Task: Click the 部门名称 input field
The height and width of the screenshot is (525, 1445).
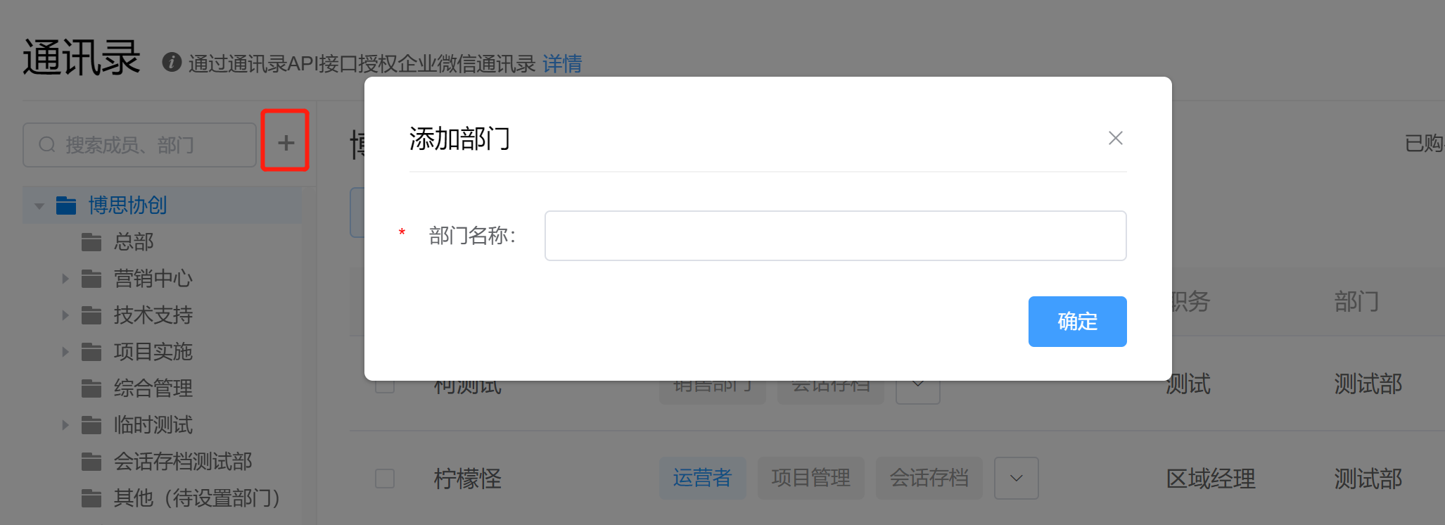Action: (x=835, y=236)
